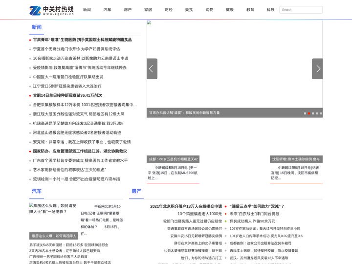Image resolution: width=352 pixels, height=264 pixels.
Task: Open headline 国家防办、应急管理部派工作组
Action: [80, 151]
